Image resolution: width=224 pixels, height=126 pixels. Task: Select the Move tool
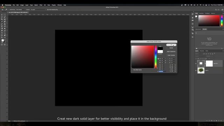2,15
